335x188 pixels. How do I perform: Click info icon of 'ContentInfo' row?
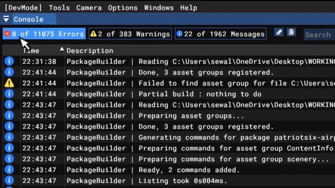pyautogui.click(x=9, y=148)
